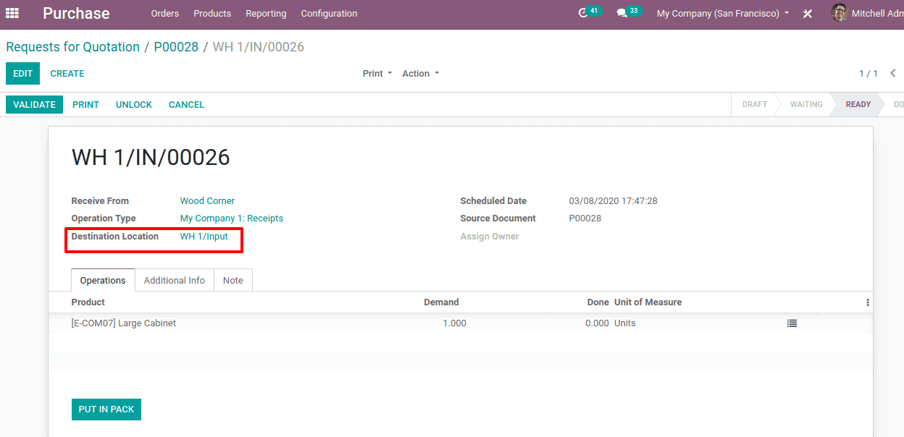The image size is (904, 437).
Task: Open detailed operations list icon for Large Cabinet
Action: pos(792,323)
